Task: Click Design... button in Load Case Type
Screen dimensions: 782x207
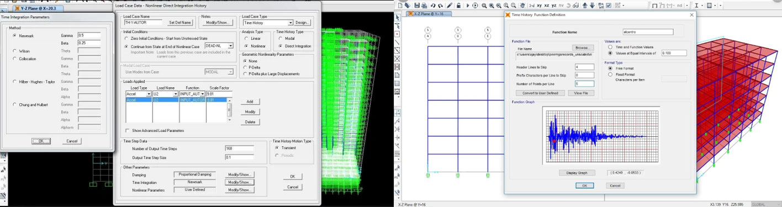Action: pyautogui.click(x=303, y=23)
